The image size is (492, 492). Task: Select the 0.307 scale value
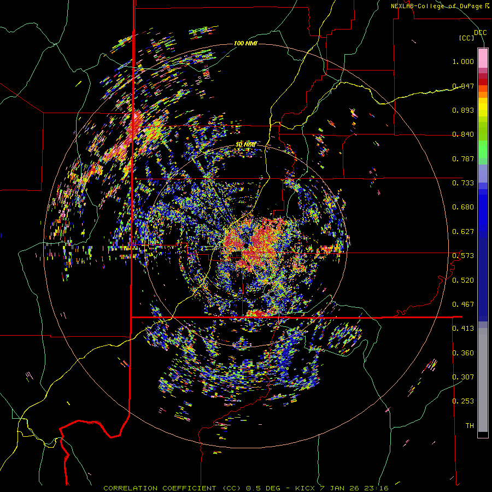[x=463, y=377]
